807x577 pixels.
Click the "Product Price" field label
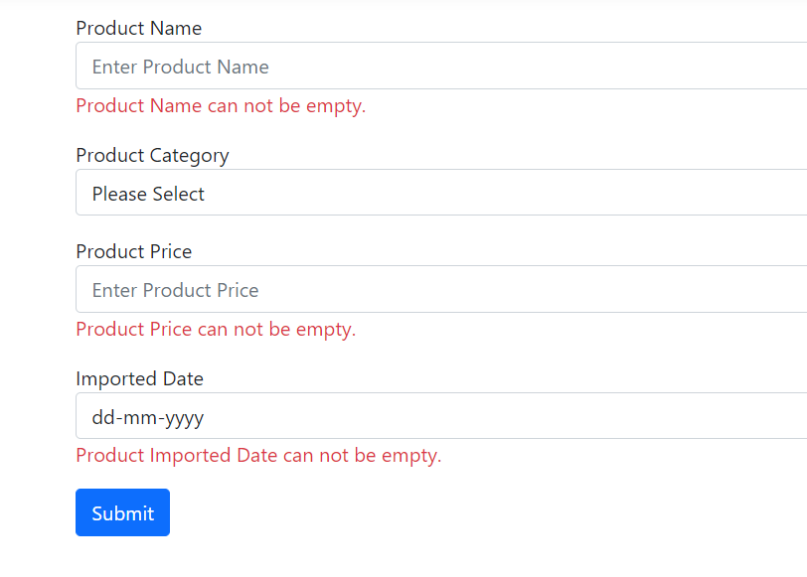point(133,251)
